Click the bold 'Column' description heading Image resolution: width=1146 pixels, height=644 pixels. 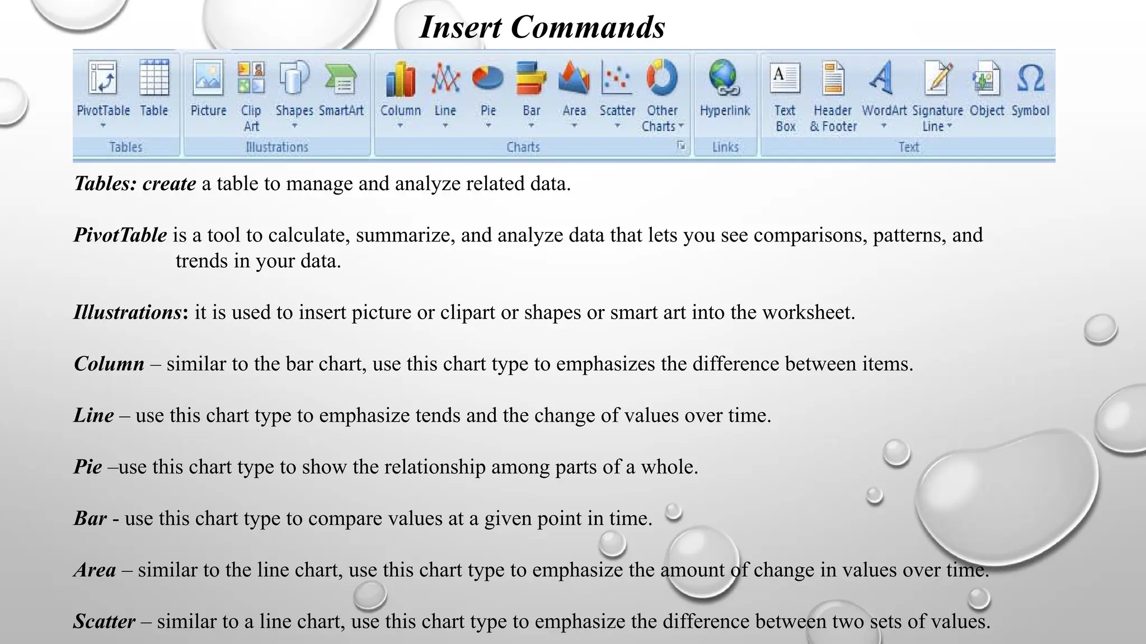pyautogui.click(x=109, y=364)
